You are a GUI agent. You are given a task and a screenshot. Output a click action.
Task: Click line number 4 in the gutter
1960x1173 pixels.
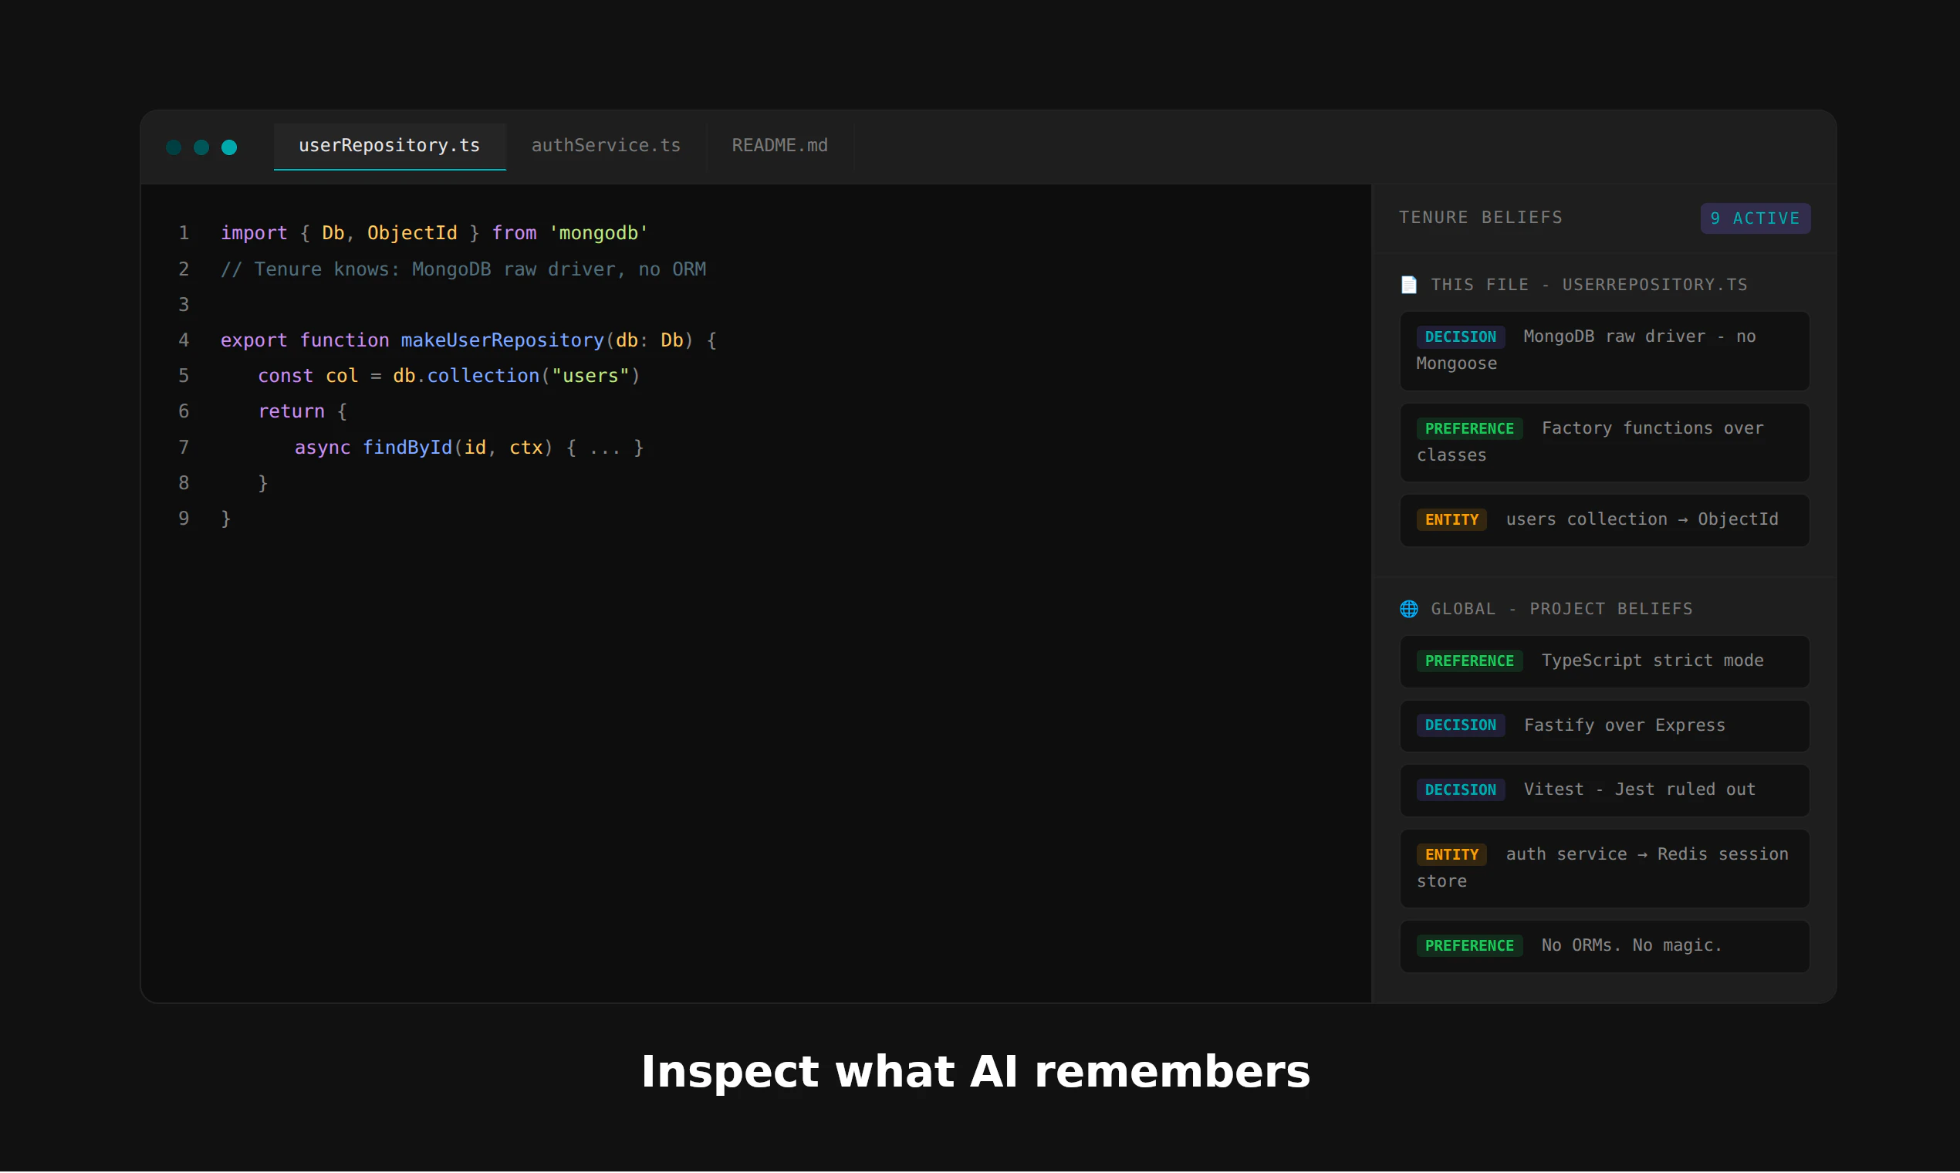click(184, 341)
